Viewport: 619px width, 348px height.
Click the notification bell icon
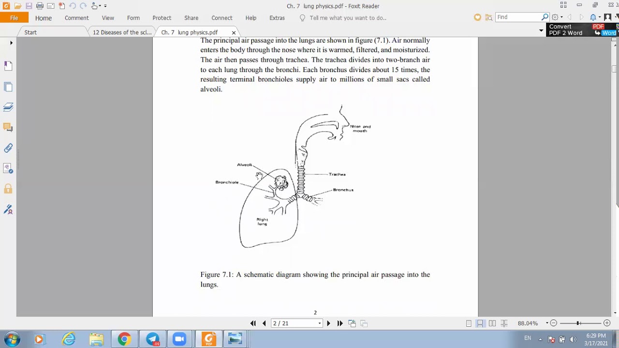click(593, 17)
